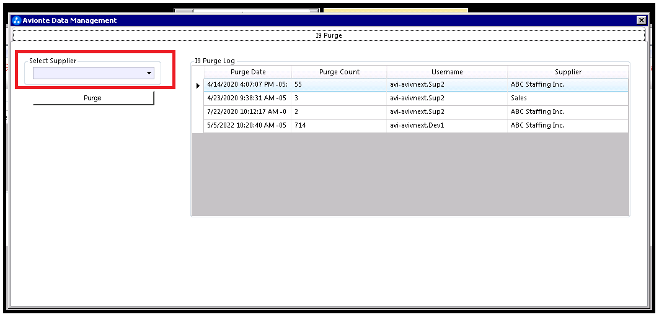Viewport: 659px width, 317px height.
Task: Select the 5/5/2022 10:20:40 AM purge date cell
Action: click(247, 126)
